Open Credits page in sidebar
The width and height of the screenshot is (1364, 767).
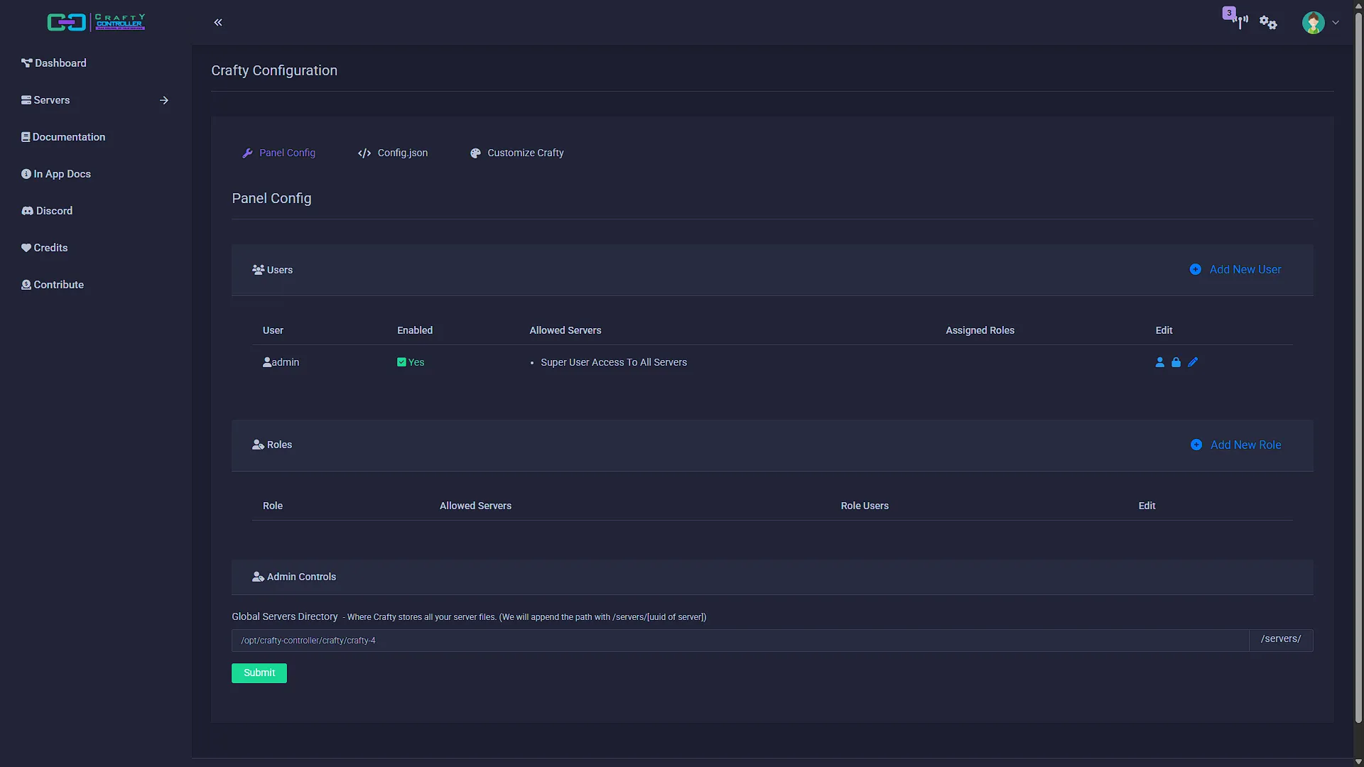tap(44, 248)
